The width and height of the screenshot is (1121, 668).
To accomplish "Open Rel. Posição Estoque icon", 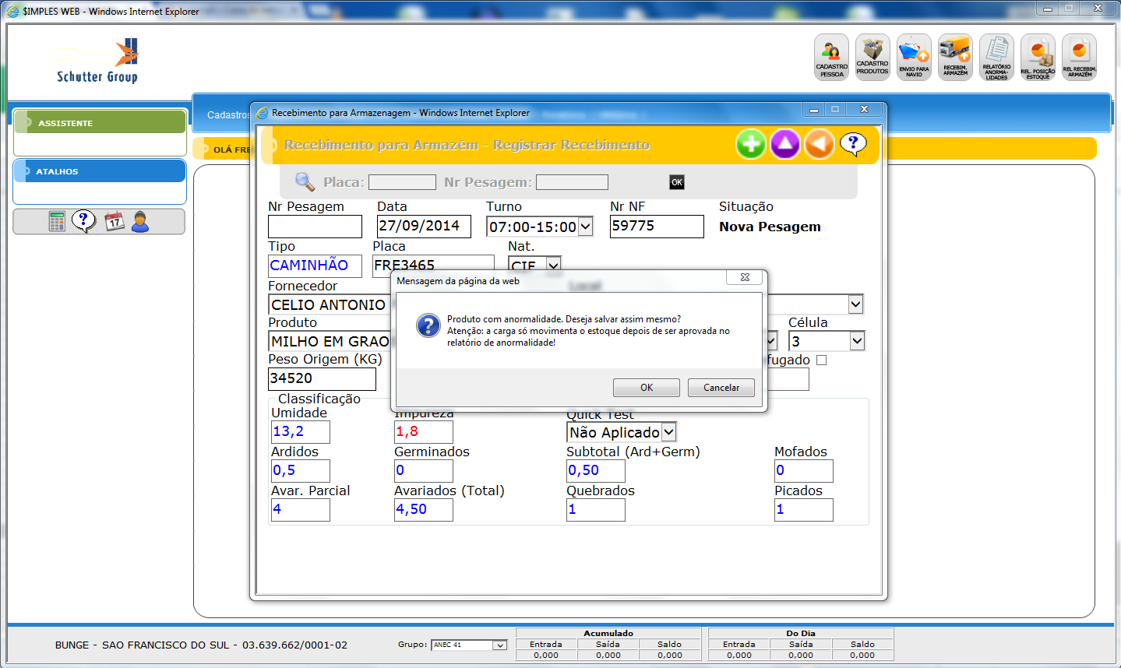I will (1038, 57).
